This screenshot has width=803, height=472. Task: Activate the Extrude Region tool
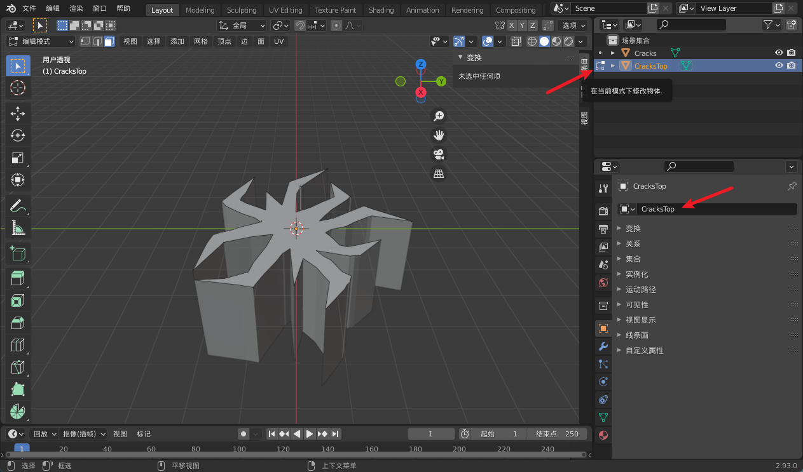tap(18, 278)
